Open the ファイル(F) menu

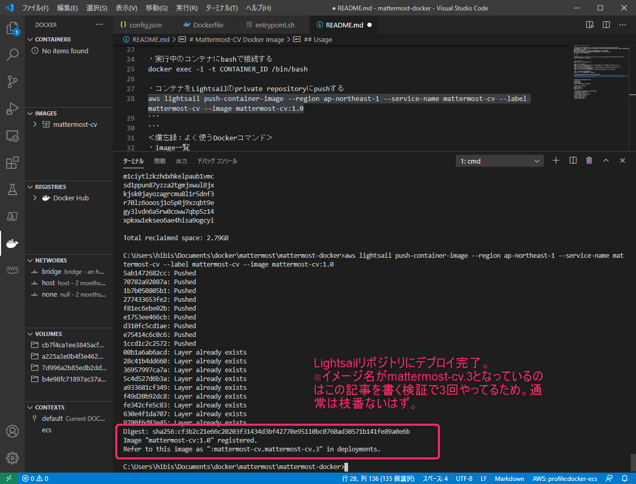(x=35, y=8)
